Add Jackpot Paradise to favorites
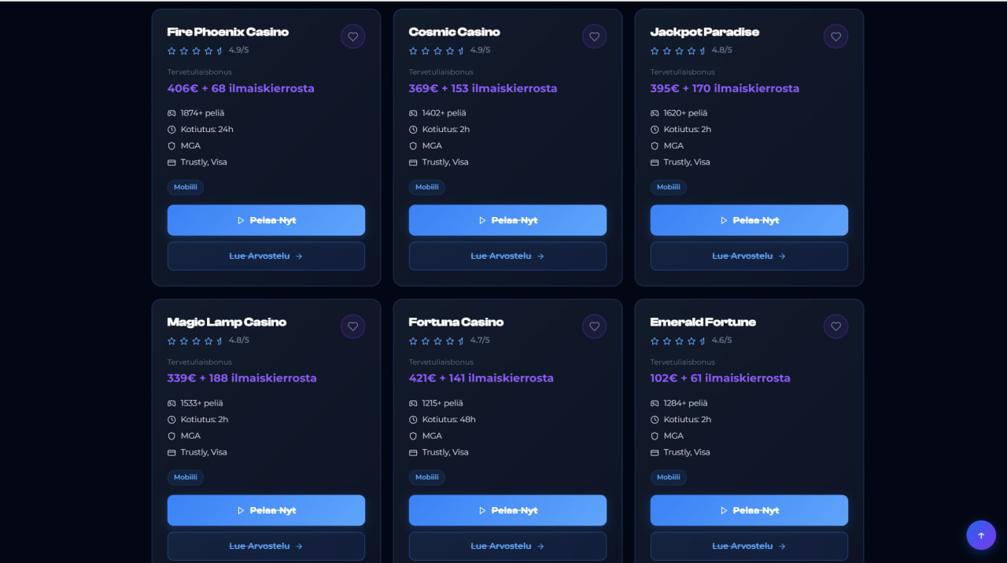1007x563 pixels. pos(835,36)
